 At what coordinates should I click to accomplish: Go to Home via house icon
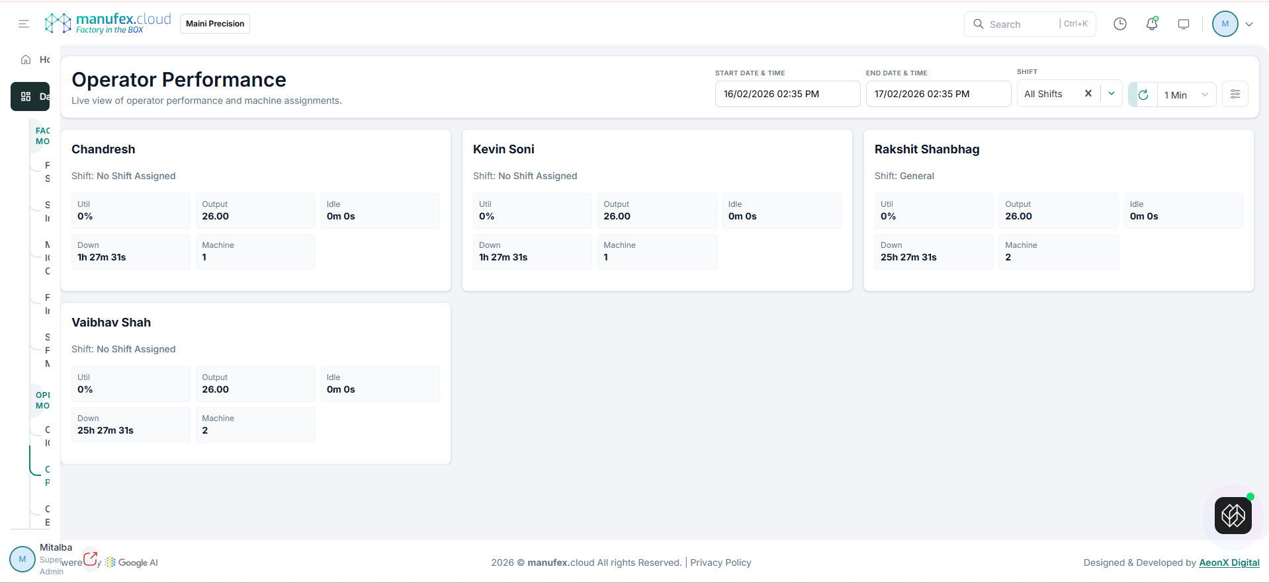coord(26,59)
